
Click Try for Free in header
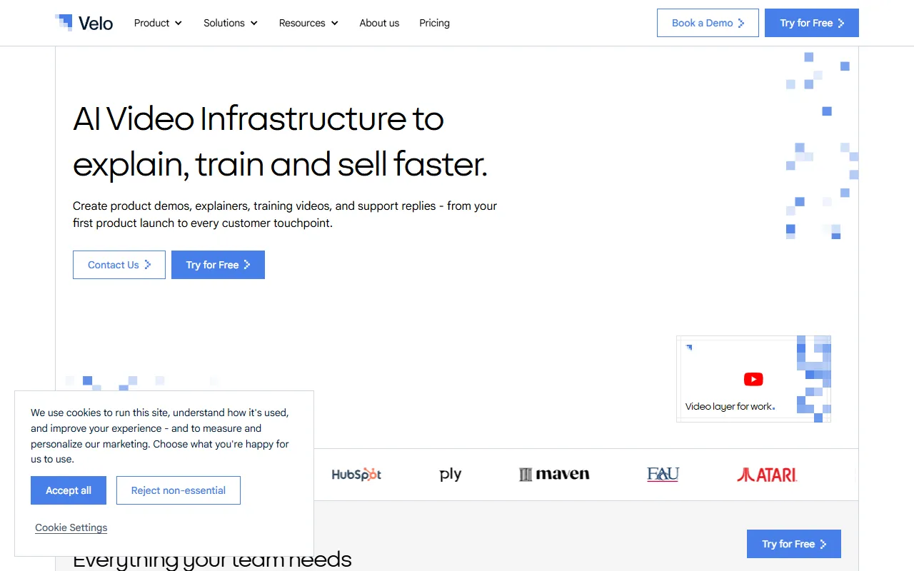812,23
